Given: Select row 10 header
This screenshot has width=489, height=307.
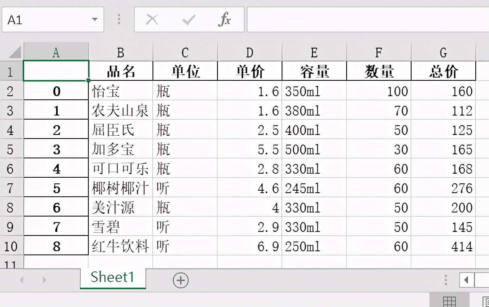Looking at the screenshot, I should coord(12,246).
